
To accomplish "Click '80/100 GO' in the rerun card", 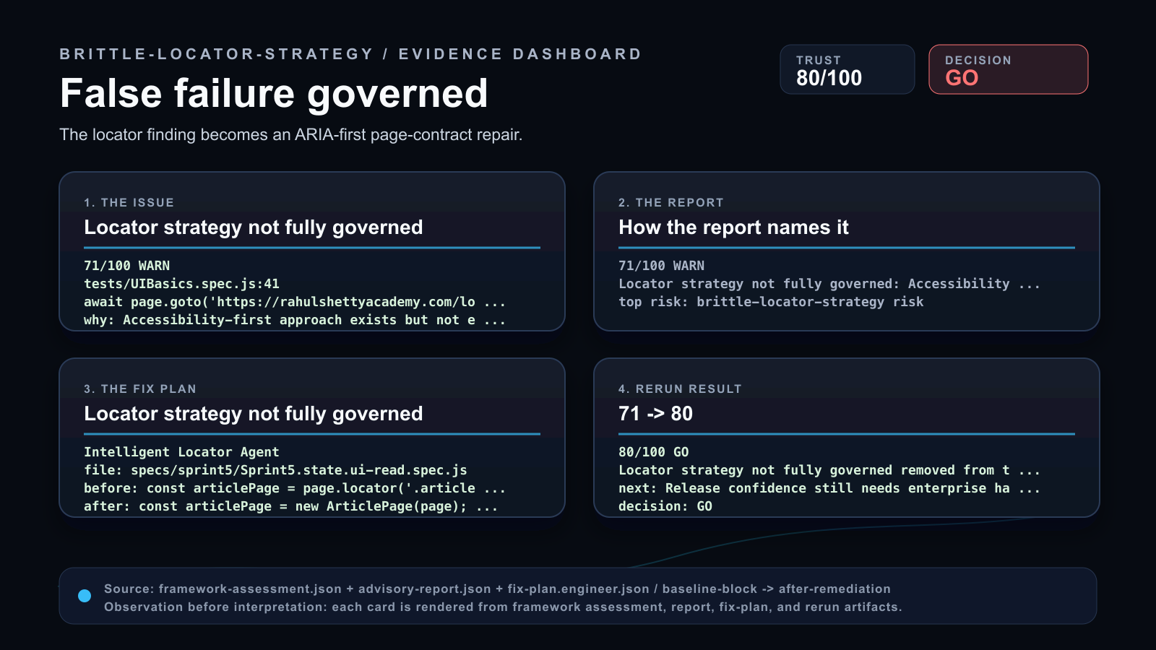I will click(x=654, y=452).
